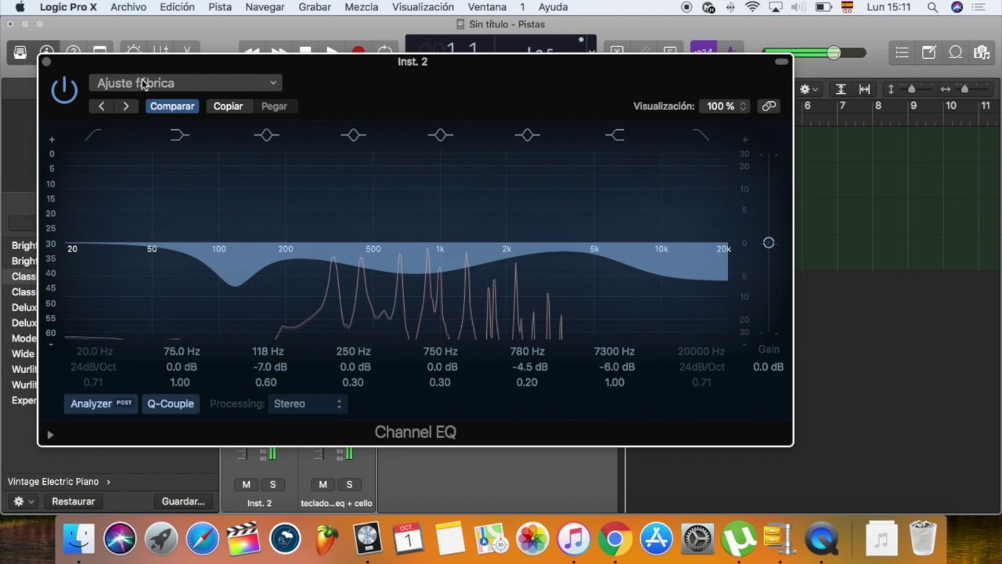Mute the teclado...eq + cello channel strip
This screenshot has height=564, width=1002.
[323, 484]
